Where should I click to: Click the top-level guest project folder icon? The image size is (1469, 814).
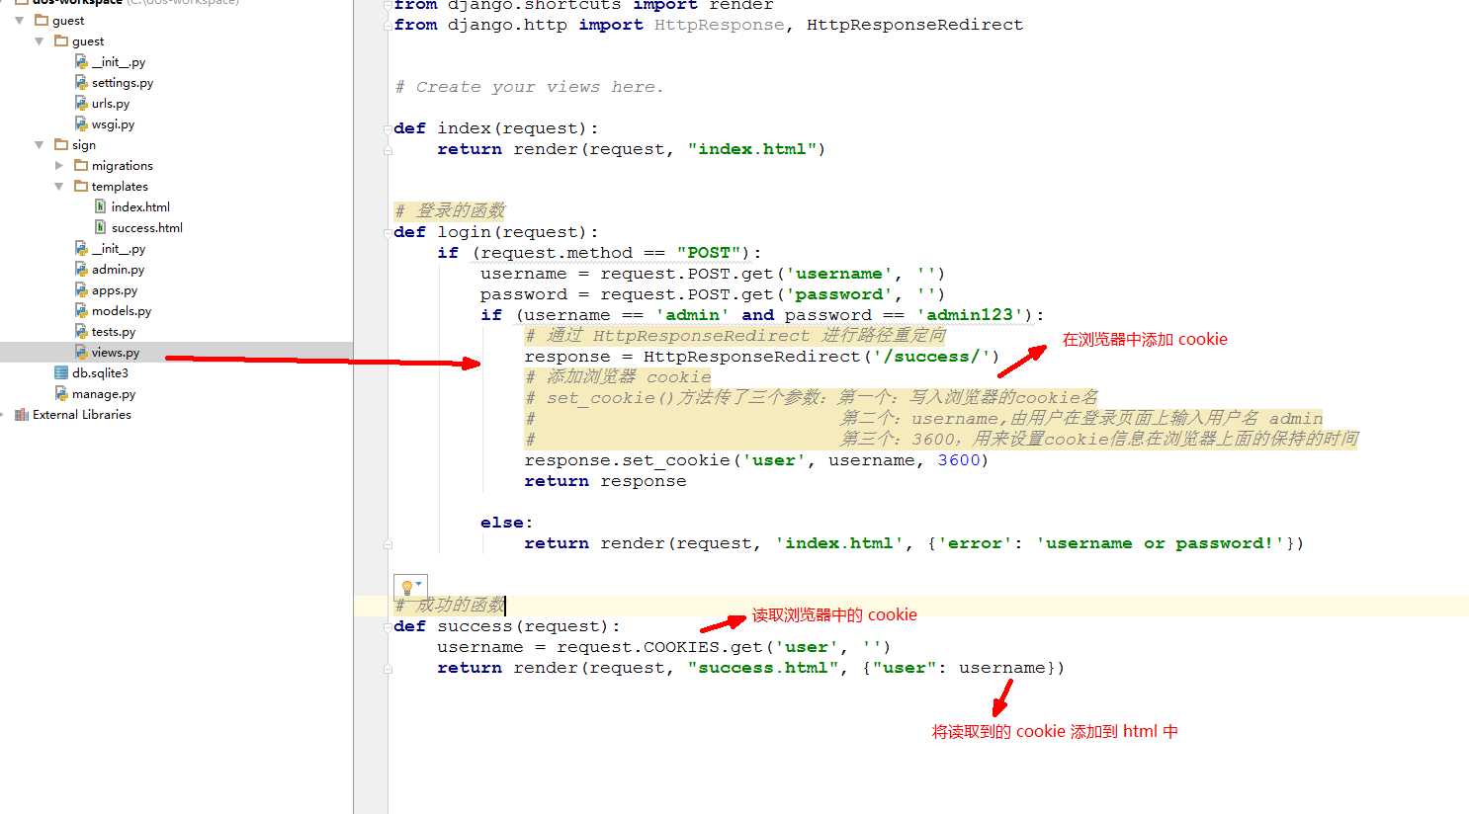[x=42, y=21]
